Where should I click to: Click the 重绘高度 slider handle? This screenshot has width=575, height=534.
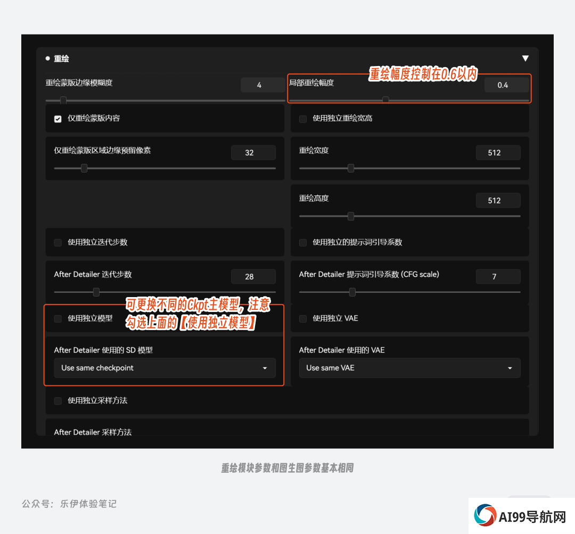pyautogui.click(x=351, y=216)
